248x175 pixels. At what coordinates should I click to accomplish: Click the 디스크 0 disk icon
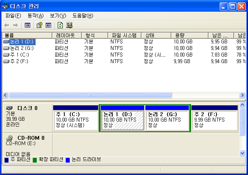(9, 108)
